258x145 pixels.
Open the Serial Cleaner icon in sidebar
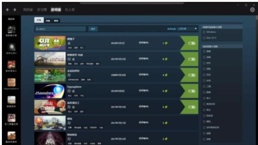point(11,65)
